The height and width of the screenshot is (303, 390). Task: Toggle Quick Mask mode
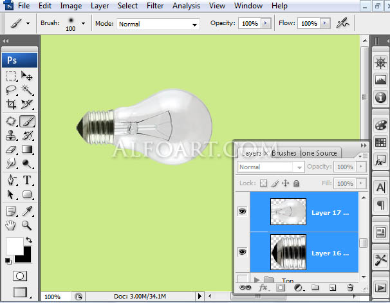(x=20, y=276)
